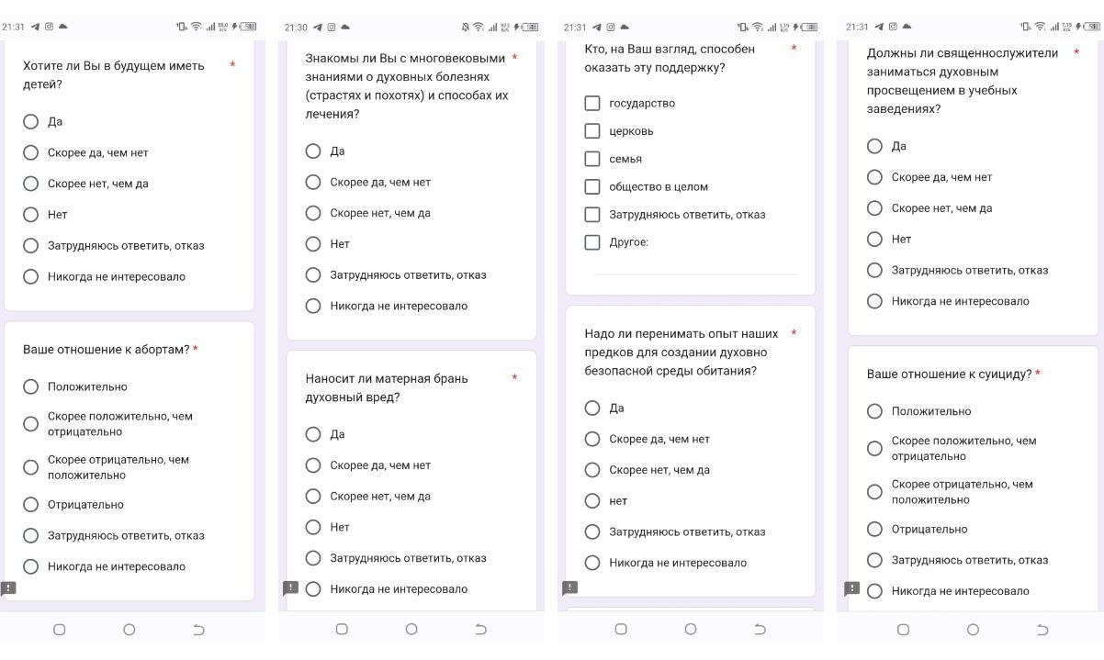
Task: Select "Скорее да, чем нет" for clergy in schools
Action: click(874, 177)
